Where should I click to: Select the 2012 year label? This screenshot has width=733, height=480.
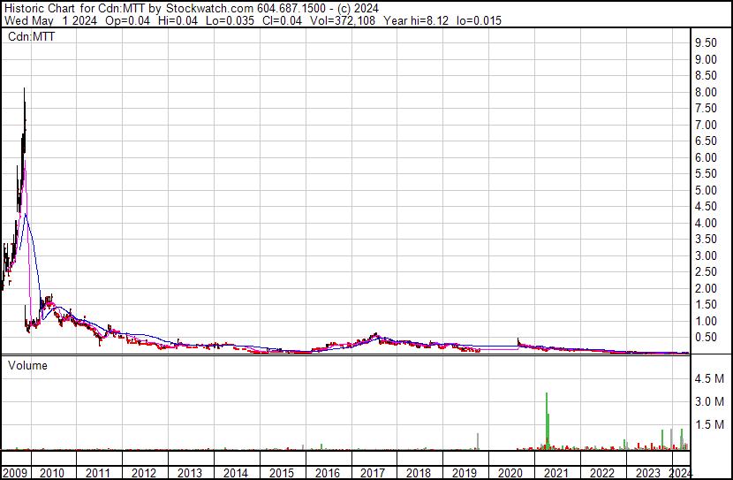click(x=144, y=472)
